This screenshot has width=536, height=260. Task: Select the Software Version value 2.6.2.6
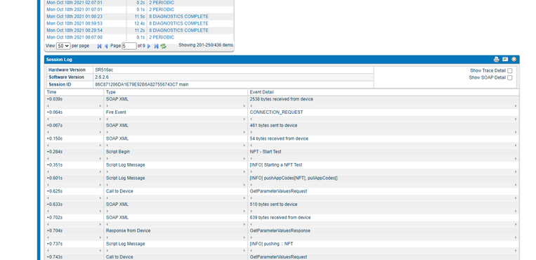[x=102, y=77]
